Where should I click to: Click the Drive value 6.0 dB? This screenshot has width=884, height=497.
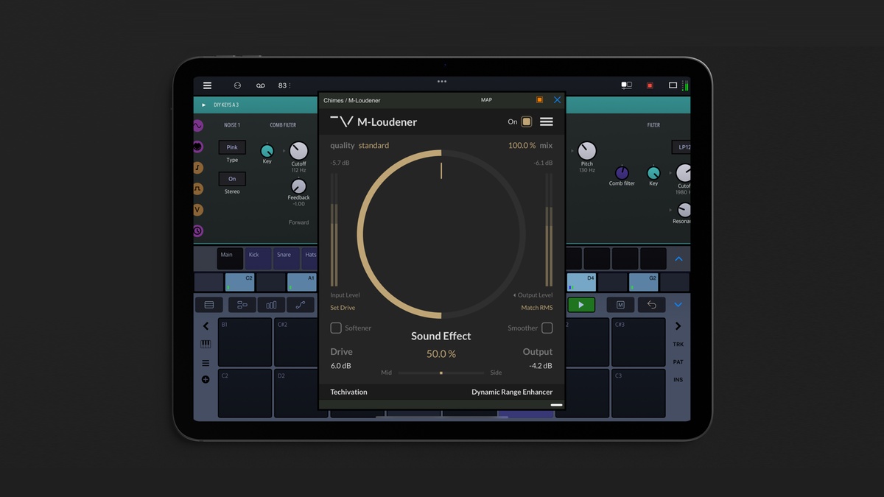click(x=340, y=366)
